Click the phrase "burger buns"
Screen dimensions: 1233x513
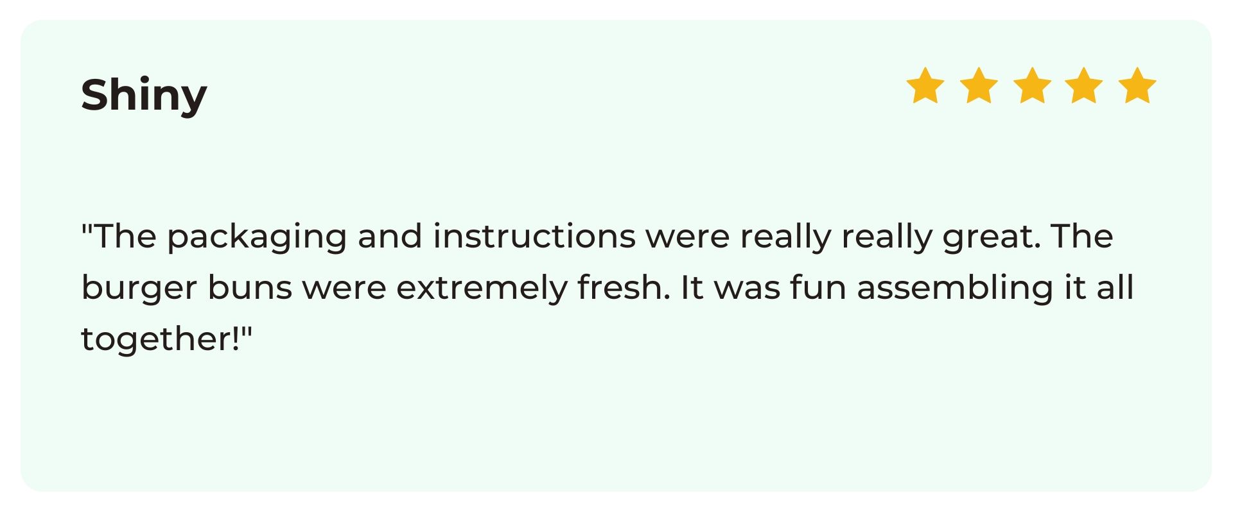coord(187,287)
